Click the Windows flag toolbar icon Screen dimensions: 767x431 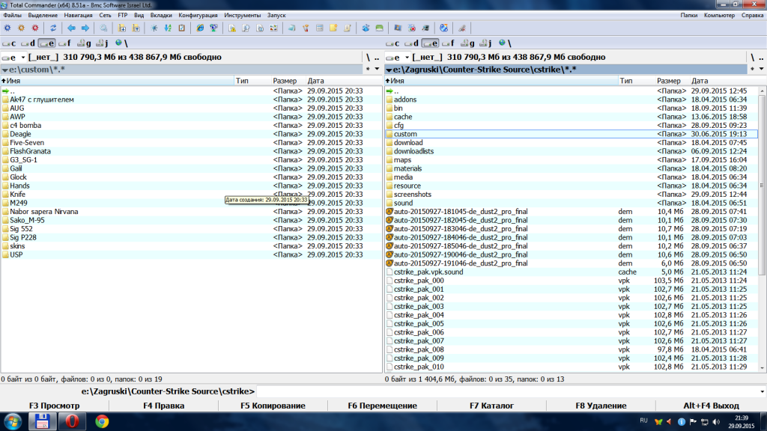tap(398, 28)
